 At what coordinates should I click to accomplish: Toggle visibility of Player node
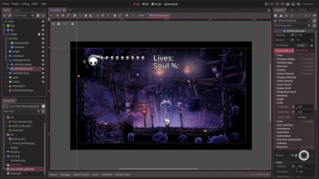(x=43, y=34)
